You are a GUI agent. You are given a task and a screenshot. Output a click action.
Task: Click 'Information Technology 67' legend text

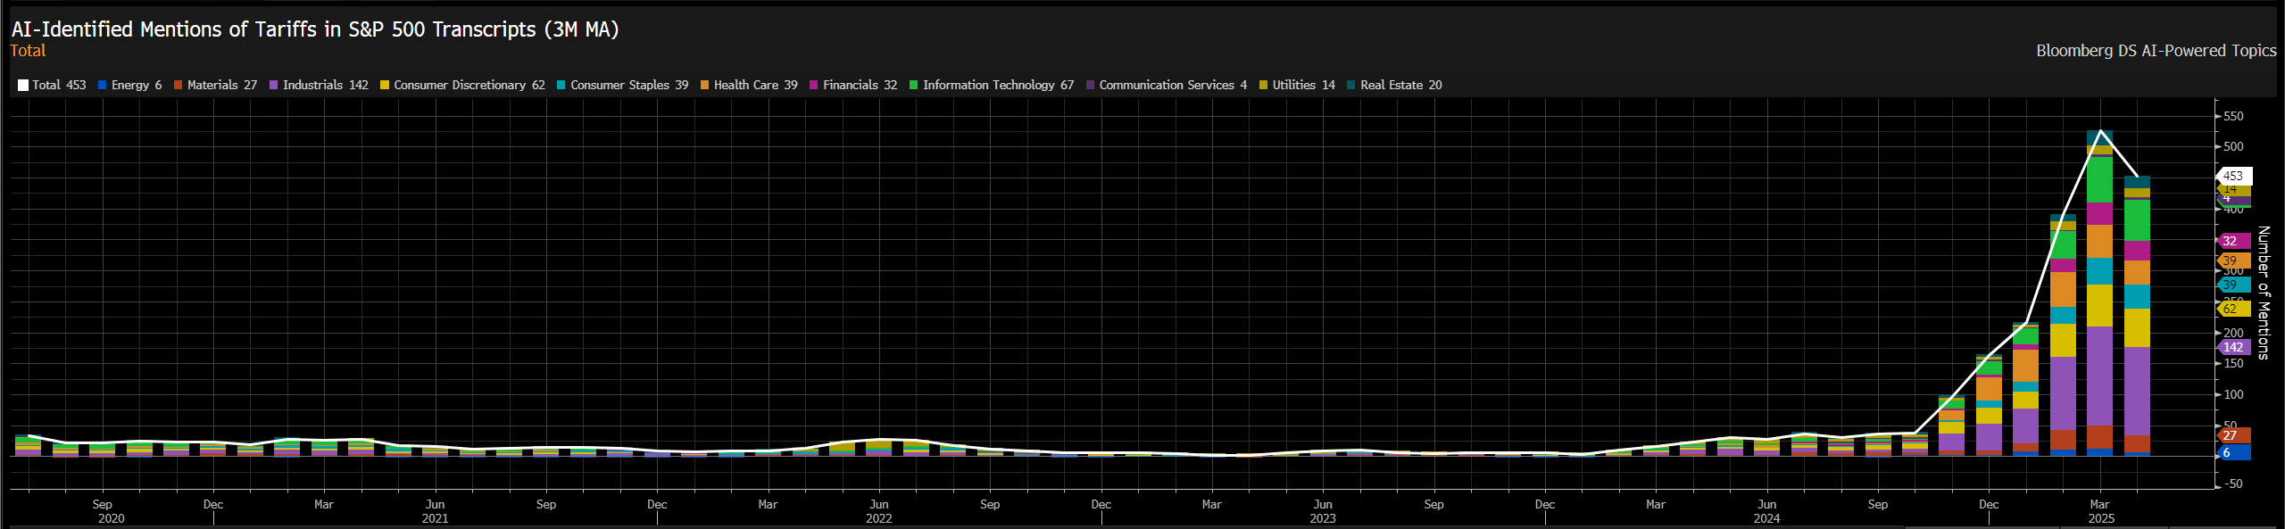999,86
